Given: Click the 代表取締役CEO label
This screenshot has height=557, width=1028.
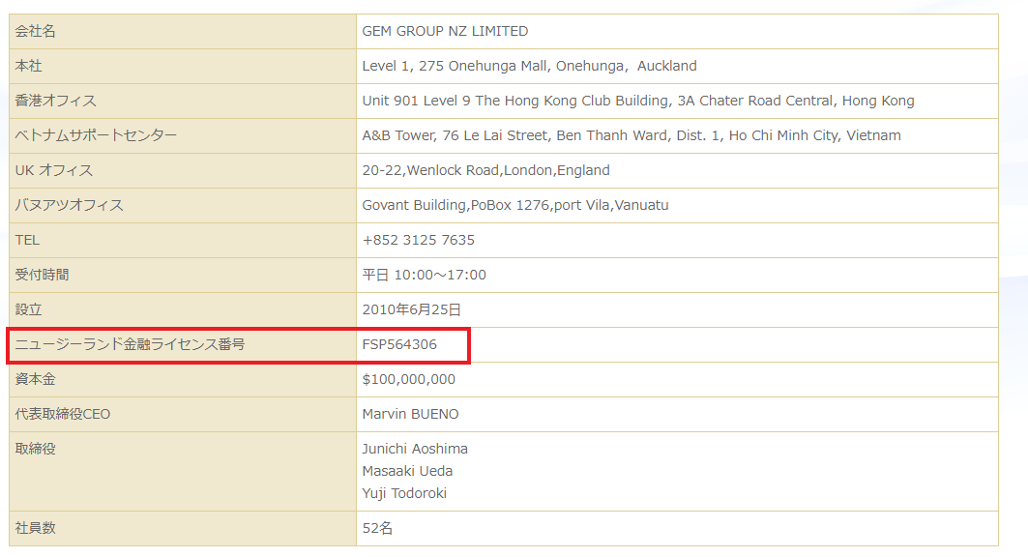Looking at the screenshot, I should (62, 414).
